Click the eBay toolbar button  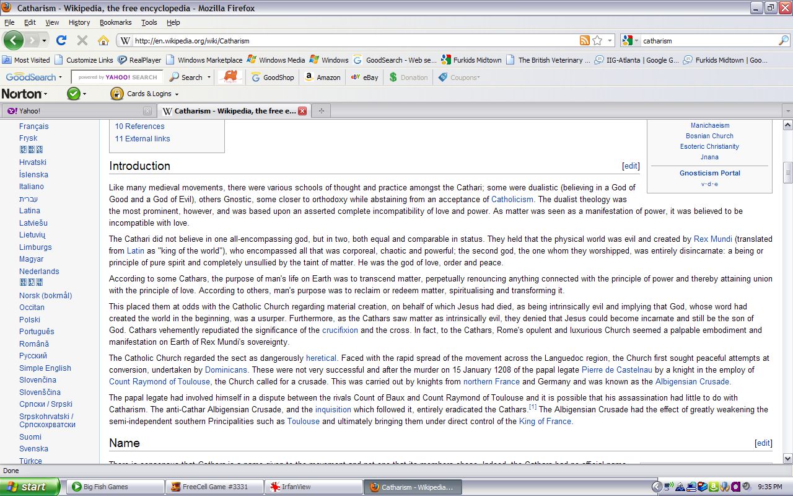coord(364,77)
